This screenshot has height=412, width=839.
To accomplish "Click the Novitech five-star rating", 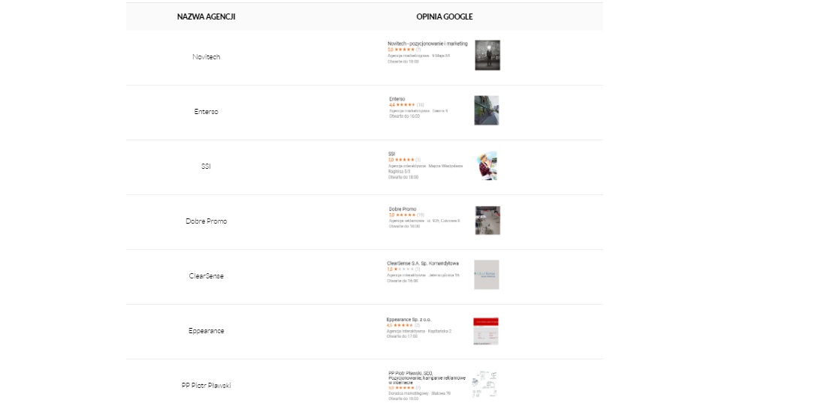I will pos(404,50).
